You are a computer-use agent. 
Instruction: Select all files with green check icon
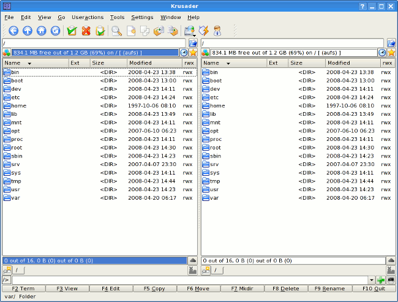72,31
